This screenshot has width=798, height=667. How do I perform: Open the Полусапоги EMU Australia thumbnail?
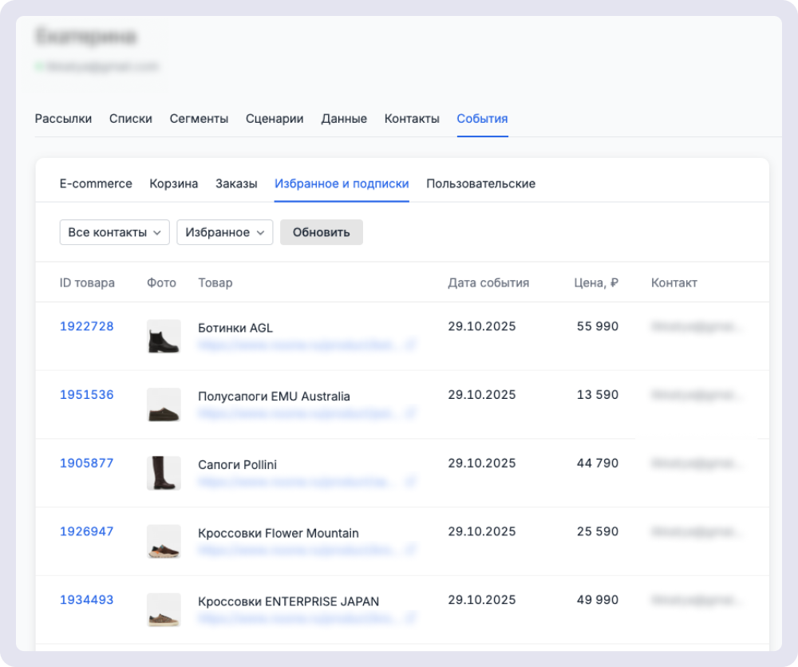pyautogui.click(x=164, y=405)
